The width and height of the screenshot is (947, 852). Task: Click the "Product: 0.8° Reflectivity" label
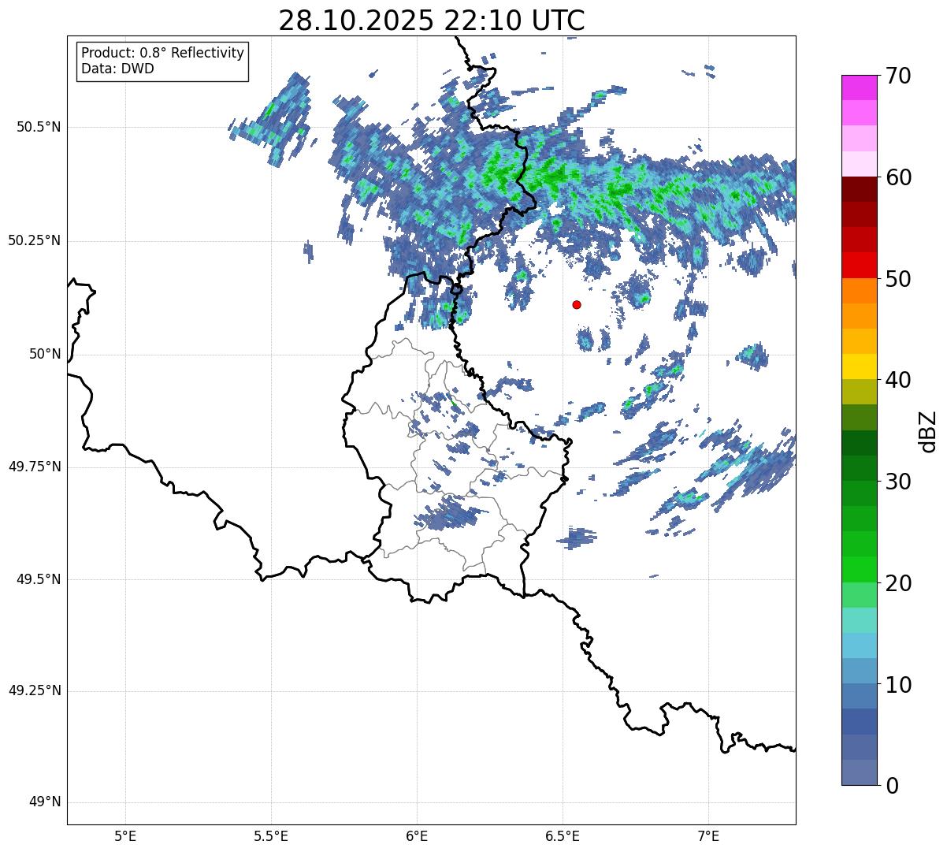point(163,53)
